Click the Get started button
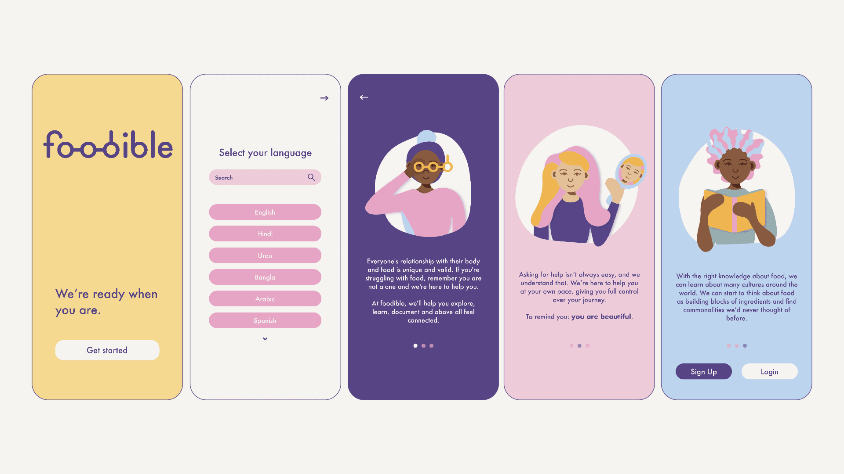This screenshot has height=474, width=844. point(107,350)
